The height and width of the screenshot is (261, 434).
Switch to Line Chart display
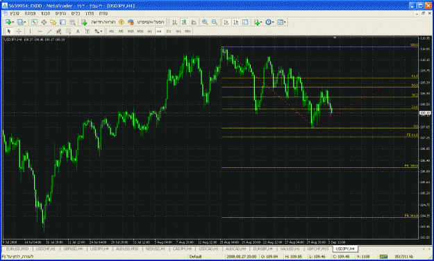pos(194,22)
